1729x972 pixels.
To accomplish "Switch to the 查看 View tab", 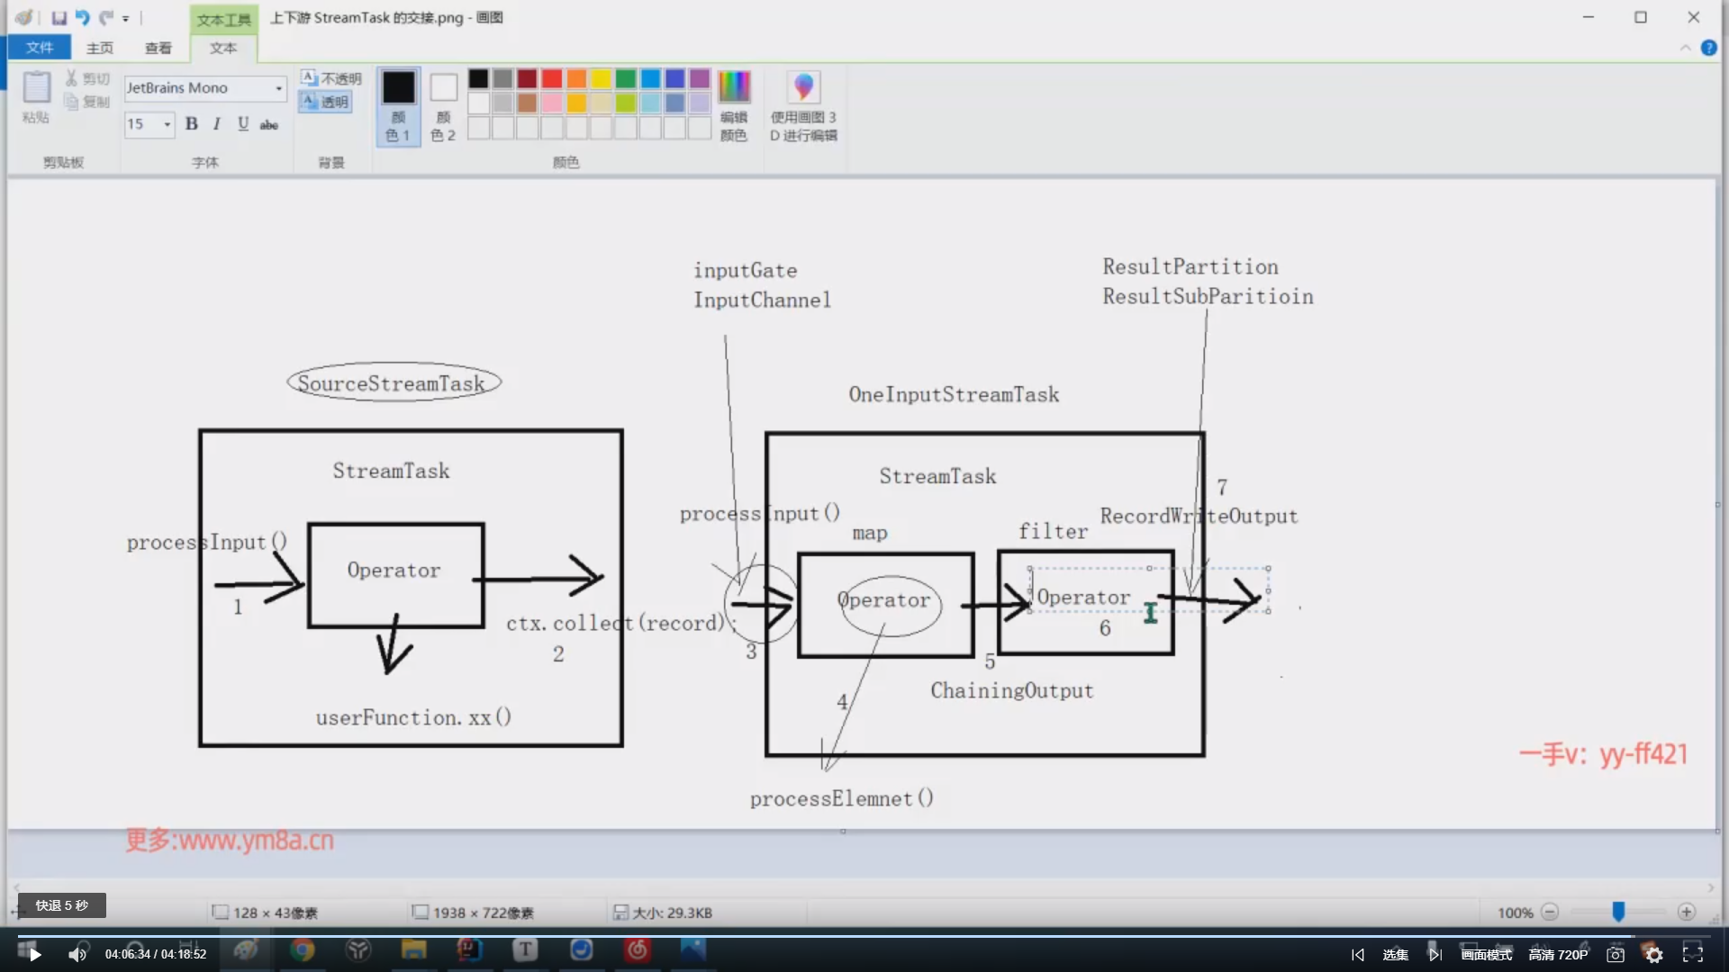I will click(x=158, y=48).
